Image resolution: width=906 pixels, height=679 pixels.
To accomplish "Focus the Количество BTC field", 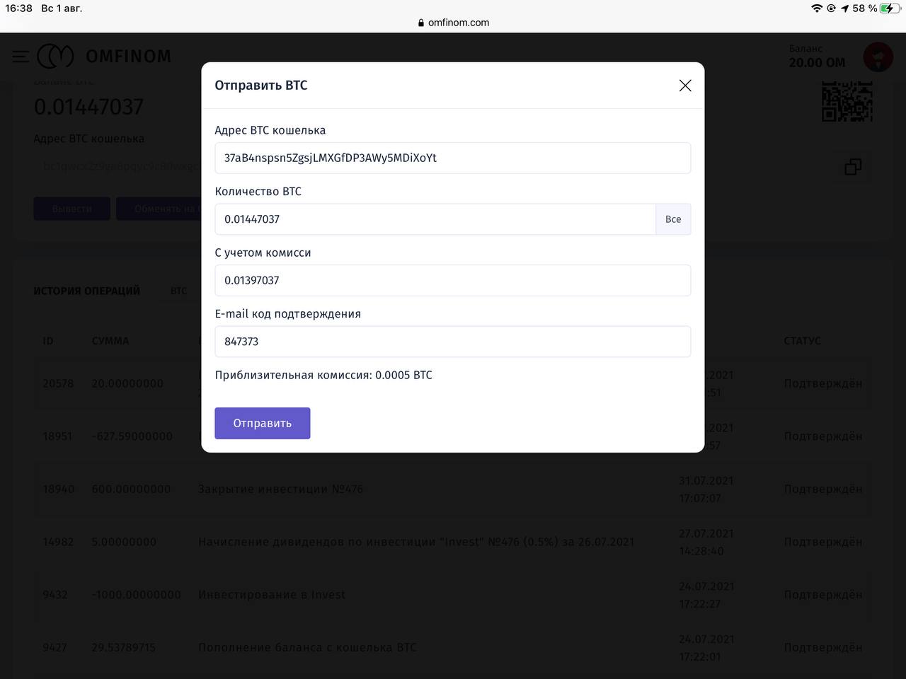I will click(435, 219).
